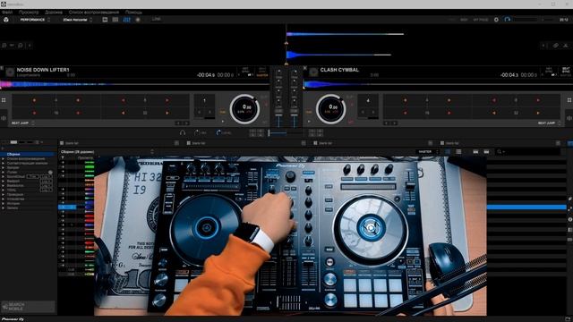Toggle the first panel view icon in the toolbar
573x322 pixels.
105,20
